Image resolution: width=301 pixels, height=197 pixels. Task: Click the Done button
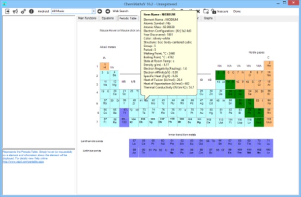click(x=237, y=11)
